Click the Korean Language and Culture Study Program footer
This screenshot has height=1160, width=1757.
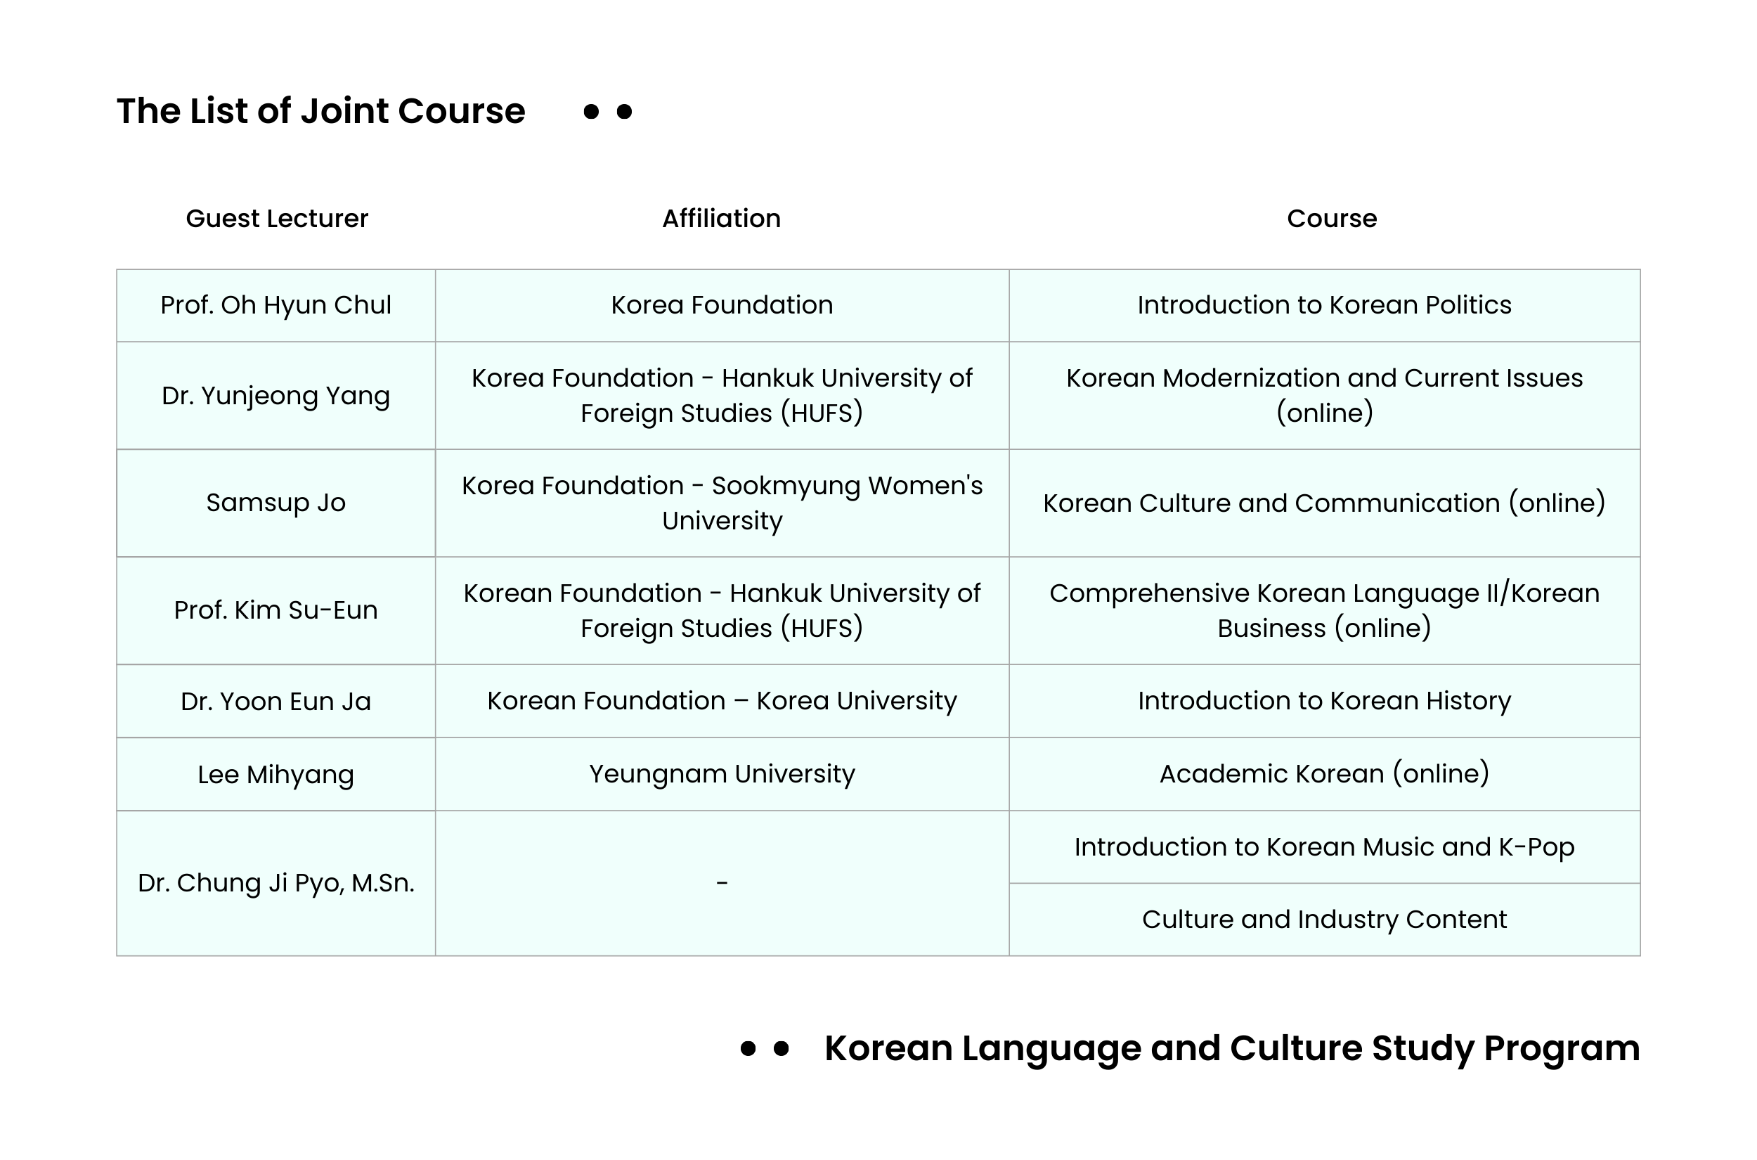1232,1049
